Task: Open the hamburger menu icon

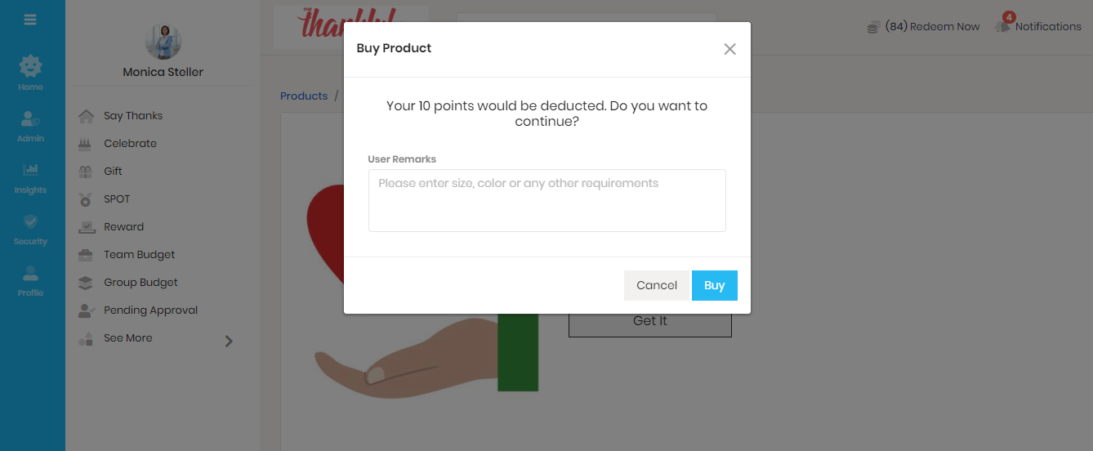Action: point(30,20)
